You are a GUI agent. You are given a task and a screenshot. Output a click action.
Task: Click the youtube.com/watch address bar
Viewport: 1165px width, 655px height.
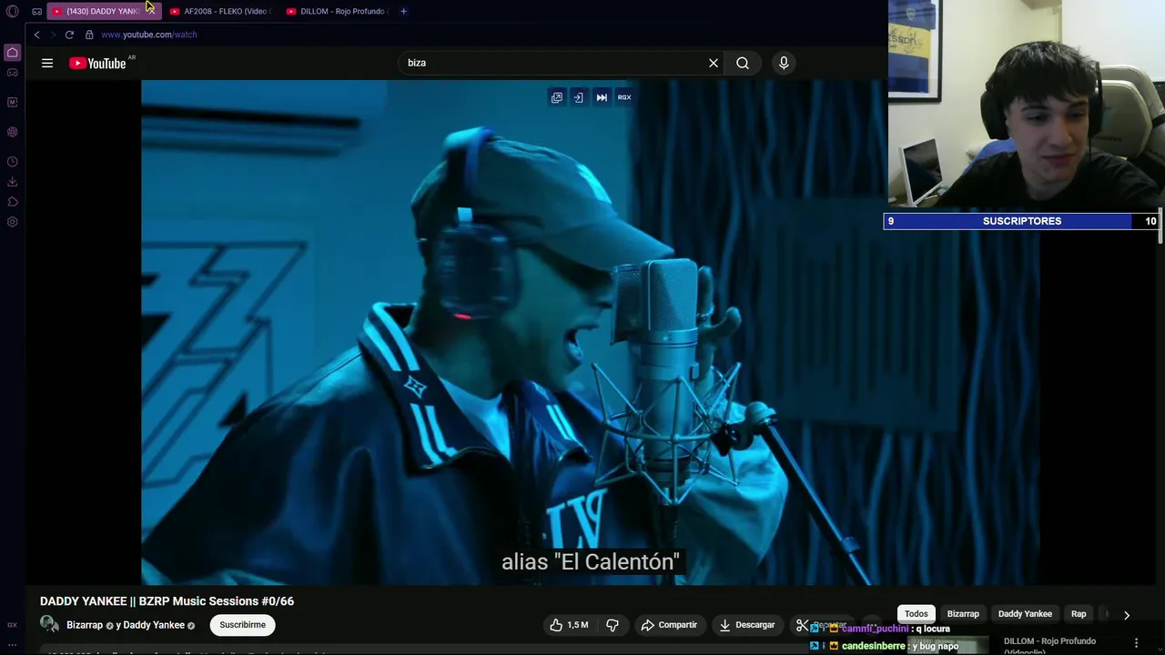click(149, 35)
